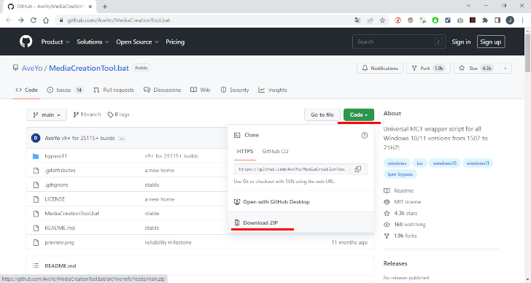Open the AveYo owner link
Viewport: 531px width, 283px height.
tap(32, 68)
